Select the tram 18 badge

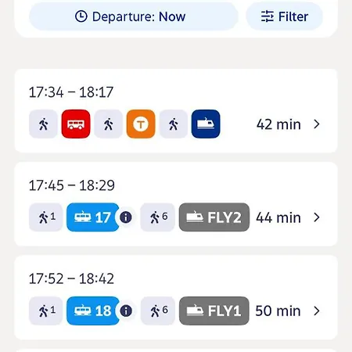pyautogui.click(x=93, y=311)
